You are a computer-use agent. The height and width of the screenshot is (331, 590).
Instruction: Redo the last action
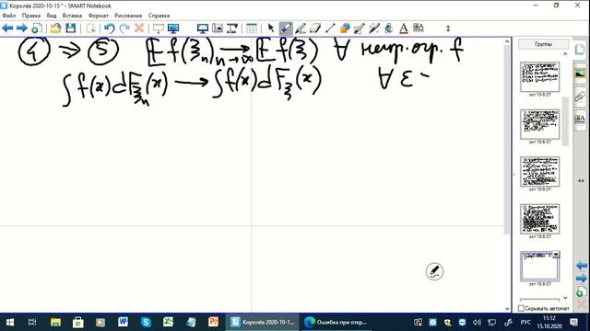124,29
